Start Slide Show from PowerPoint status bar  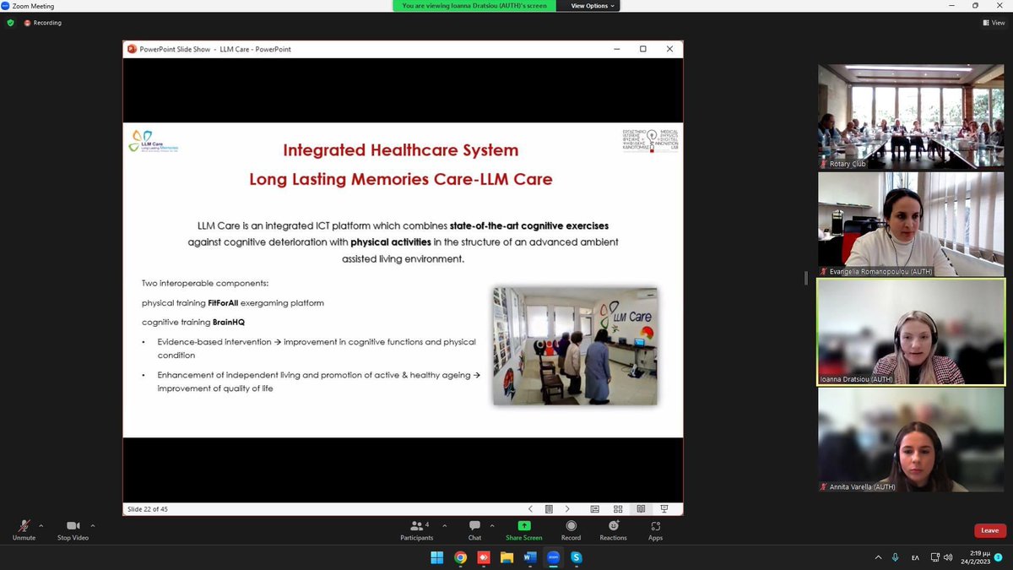[664, 509]
